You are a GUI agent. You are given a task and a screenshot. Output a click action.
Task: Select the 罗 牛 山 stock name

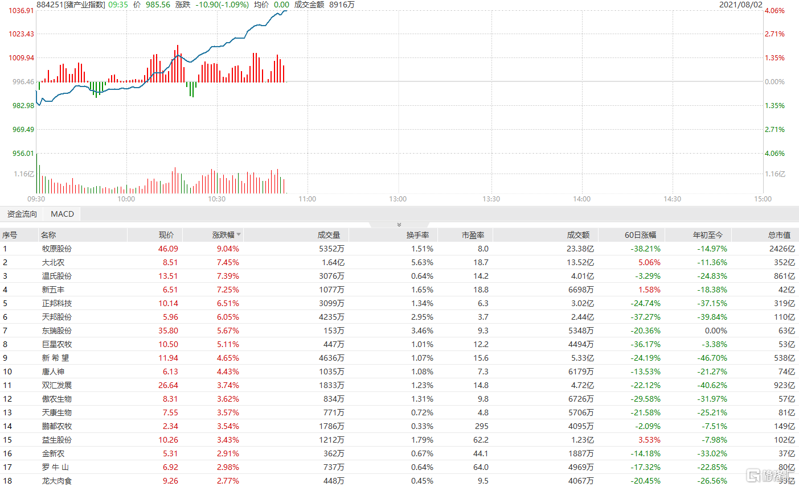55,467
